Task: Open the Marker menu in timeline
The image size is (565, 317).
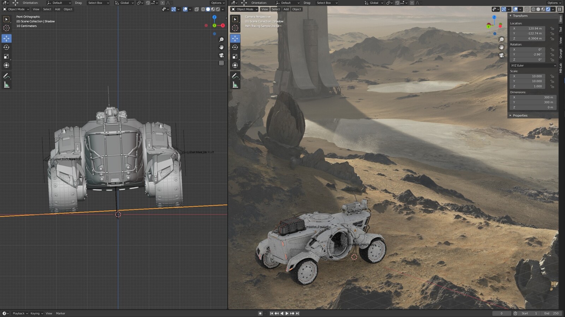Action: [x=60, y=313]
